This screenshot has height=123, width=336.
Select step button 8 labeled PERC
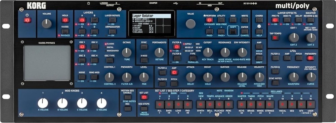tap(229, 104)
